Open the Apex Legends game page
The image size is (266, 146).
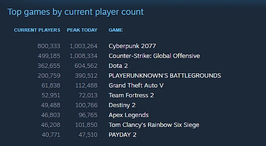click(129, 115)
